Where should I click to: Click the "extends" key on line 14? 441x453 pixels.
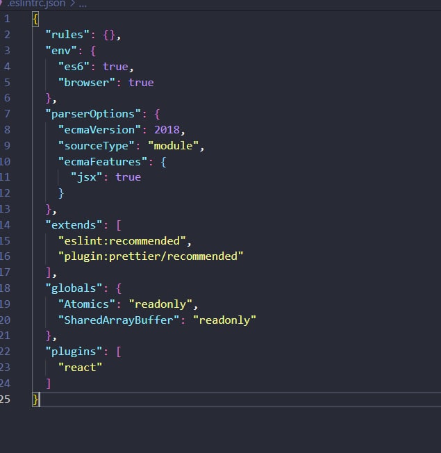[74, 225]
